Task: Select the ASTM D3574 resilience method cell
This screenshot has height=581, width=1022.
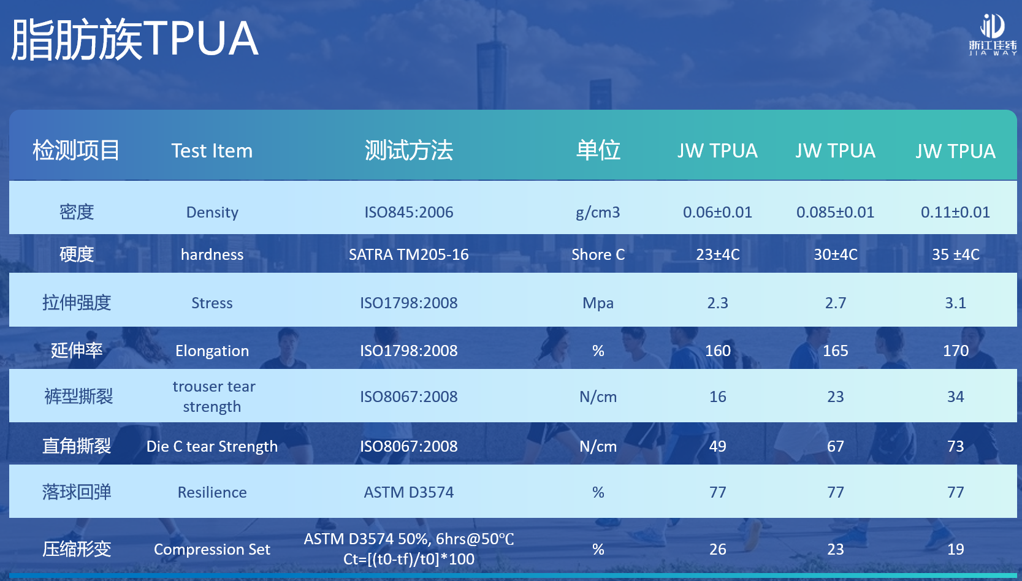Action: pos(409,492)
